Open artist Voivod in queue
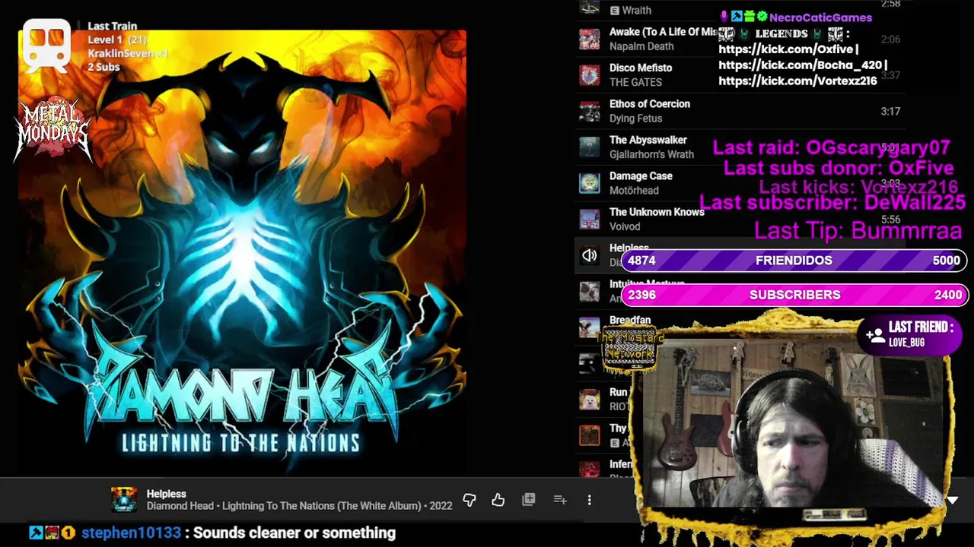Viewport: 974px width, 547px height. [x=625, y=226]
